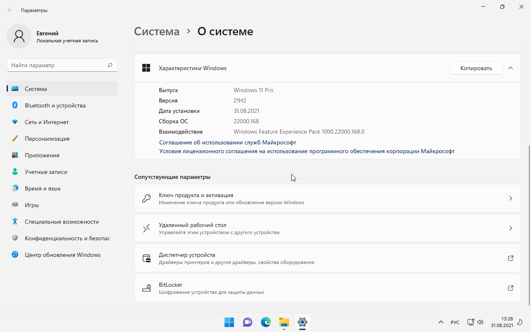This screenshot has height=332, width=531.
Task: Go to Приложения settings
Action: click(x=62, y=155)
